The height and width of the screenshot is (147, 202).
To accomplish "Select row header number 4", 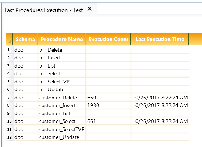I will (9, 73).
